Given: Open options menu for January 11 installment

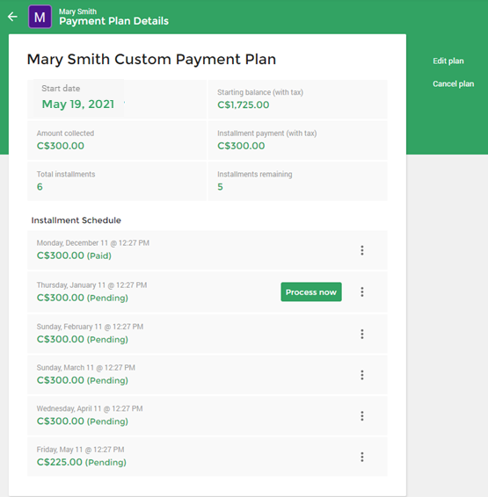Looking at the screenshot, I should tap(362, 292).
